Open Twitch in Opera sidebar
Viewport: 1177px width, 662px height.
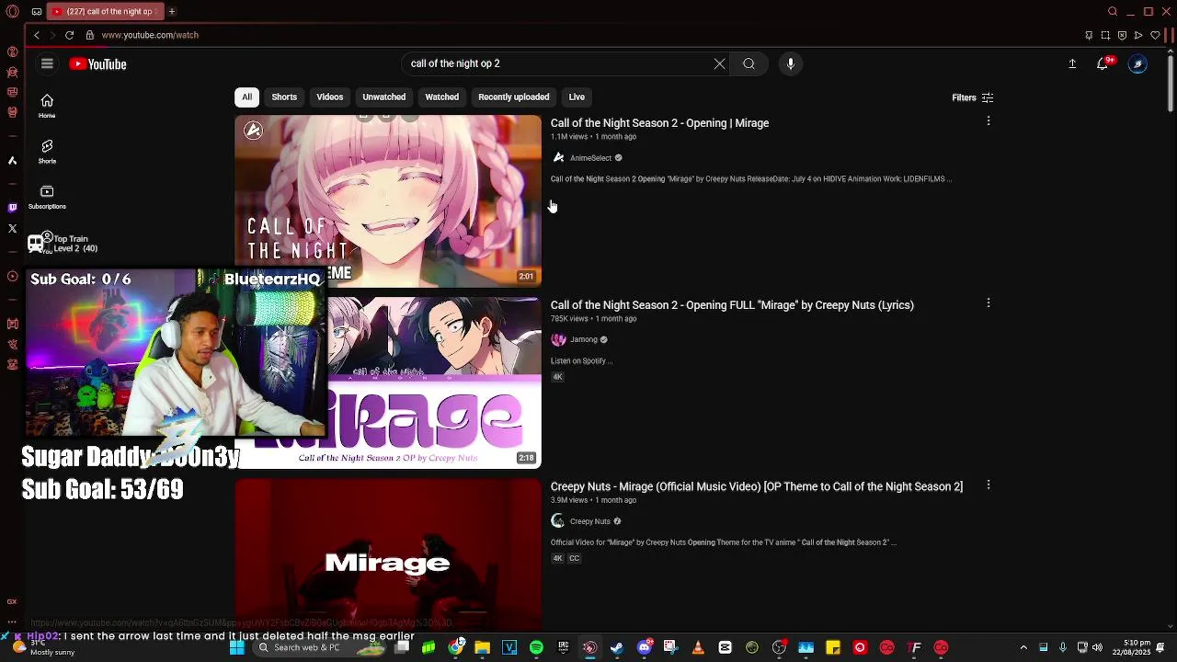pyautogui.click(x=12, y=208)
